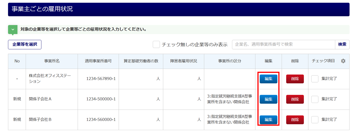Click the 検索 search button
The width and height of the screenshot is (357, 134).
tap(342, 44)
